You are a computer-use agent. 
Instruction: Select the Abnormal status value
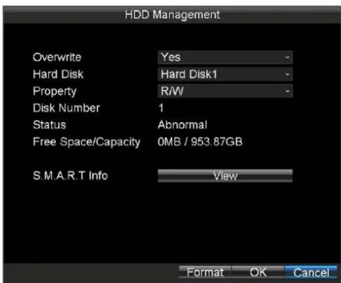(182, 125)
